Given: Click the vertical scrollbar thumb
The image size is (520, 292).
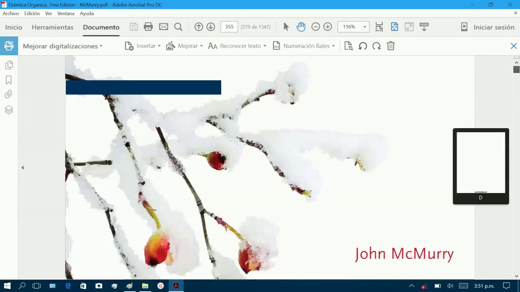Looking at the screenshot, I should click(x=516, y=69).
